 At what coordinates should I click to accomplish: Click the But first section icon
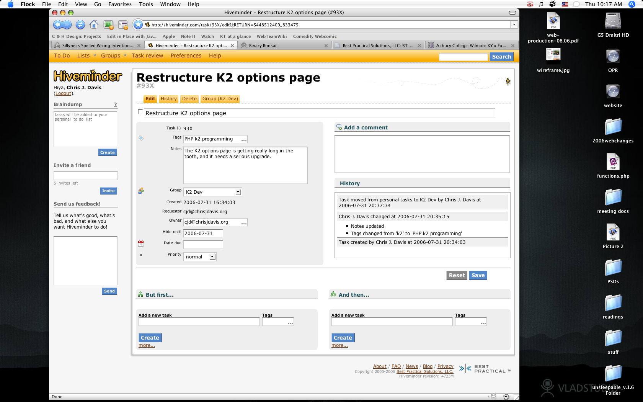(140, 294)
